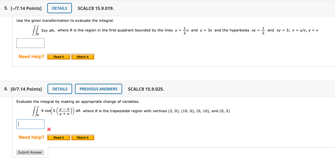Submit Answer for problem 6
Viewport: 335px width, 159px height.
(x=30, y=152)
